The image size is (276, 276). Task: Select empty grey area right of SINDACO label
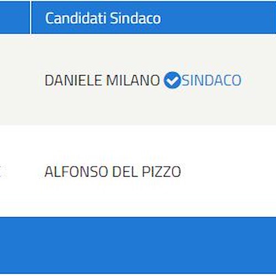coord(258,80)
